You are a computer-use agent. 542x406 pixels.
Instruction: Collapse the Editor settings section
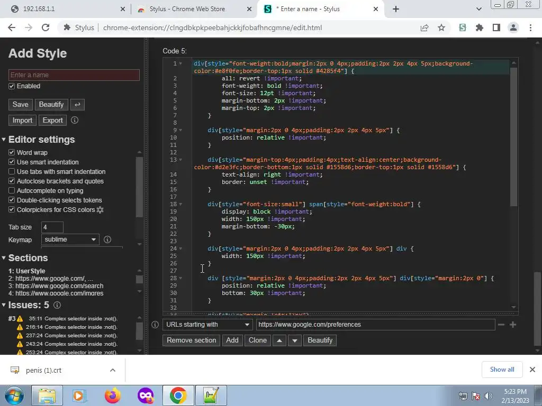4,140
